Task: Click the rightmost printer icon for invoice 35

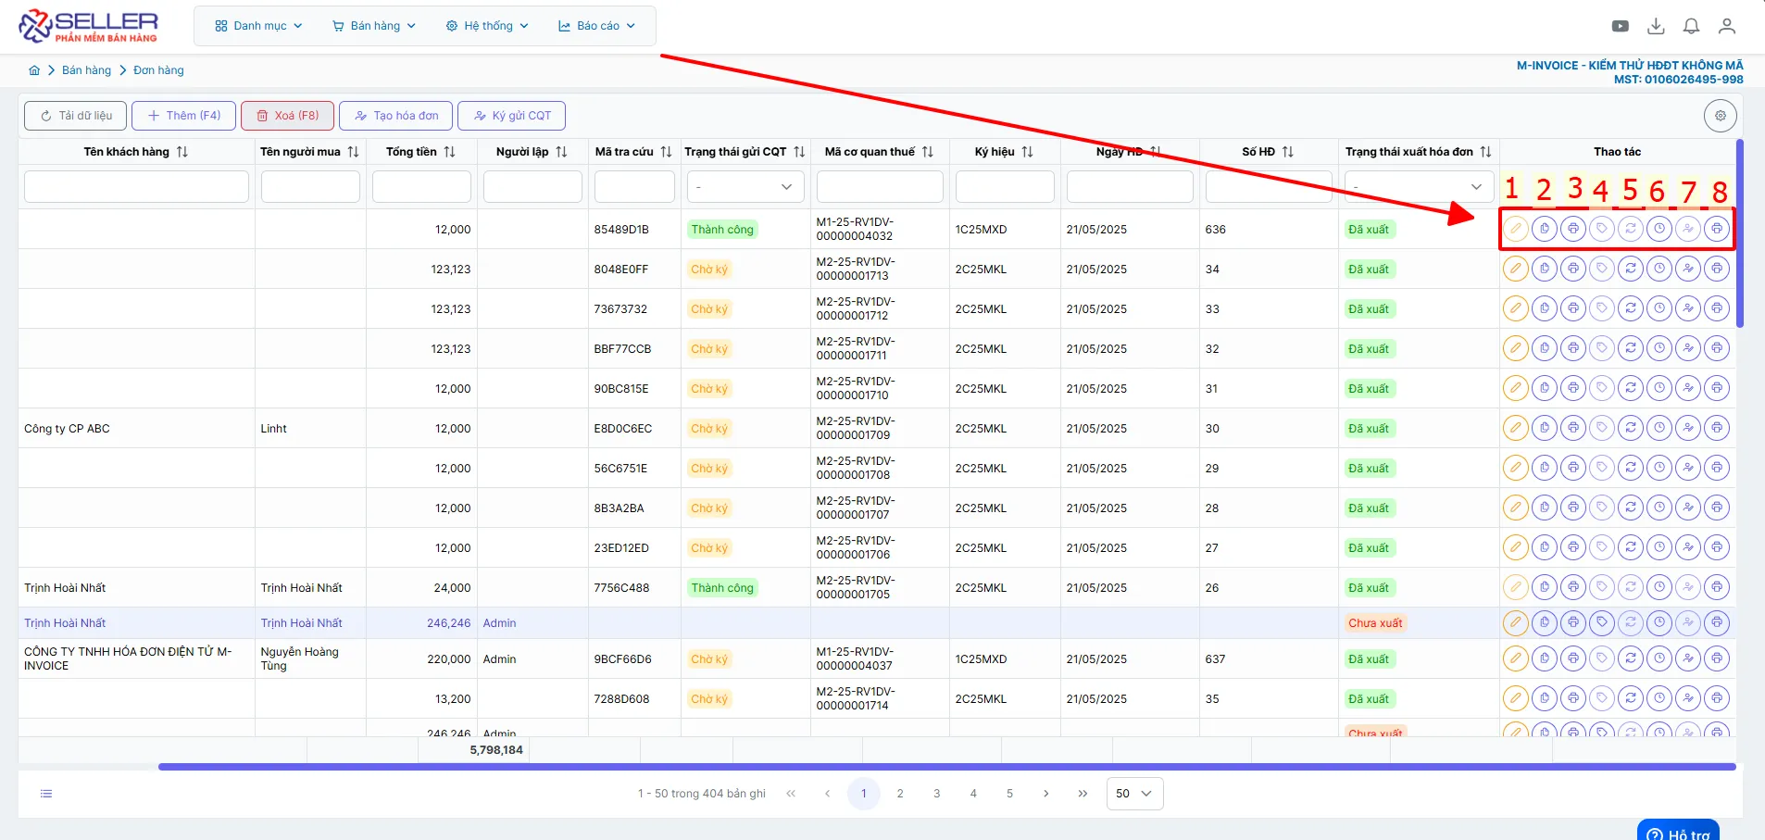Action: [1716, 698]
